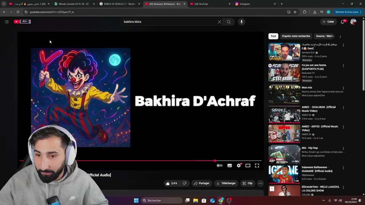Select the D'après votre recherche chip
The height and width of the screenshot is (205, 365).
tap(296, 36)
